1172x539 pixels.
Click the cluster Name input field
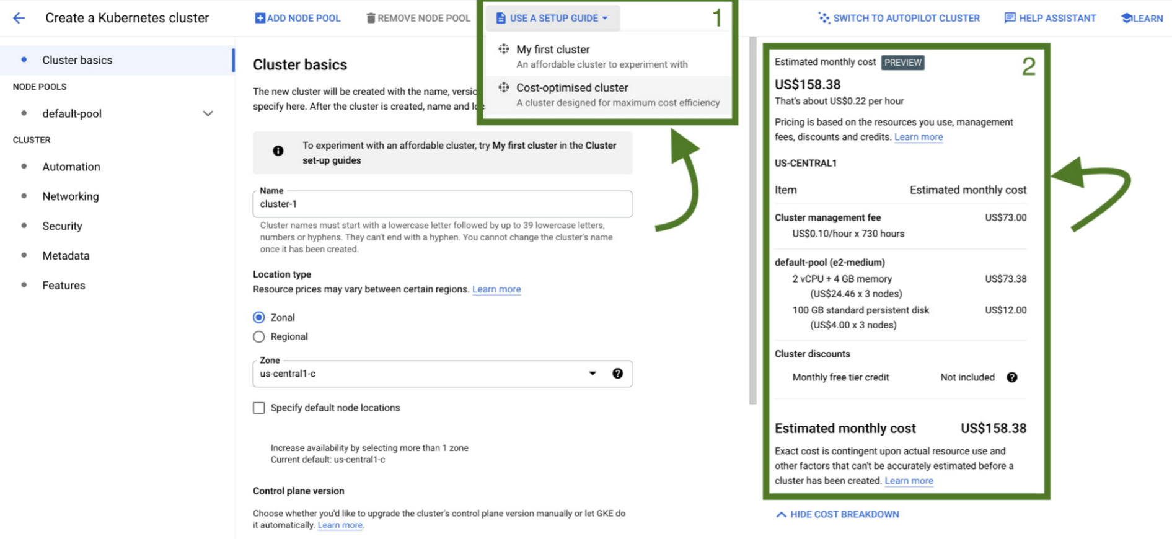coord(443,204)
